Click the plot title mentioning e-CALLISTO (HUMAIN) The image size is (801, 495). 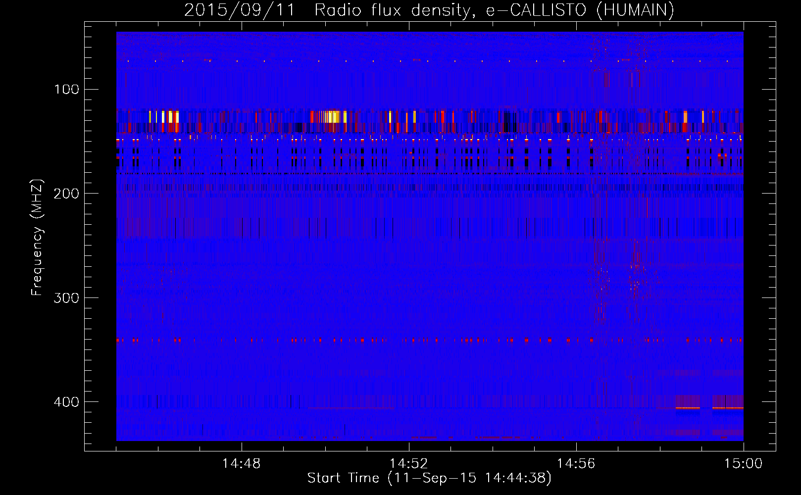tap(429, 10)
